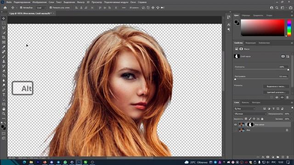Toggle lock image pixels brush icon
Screen dimensions: 294x165
250,119
